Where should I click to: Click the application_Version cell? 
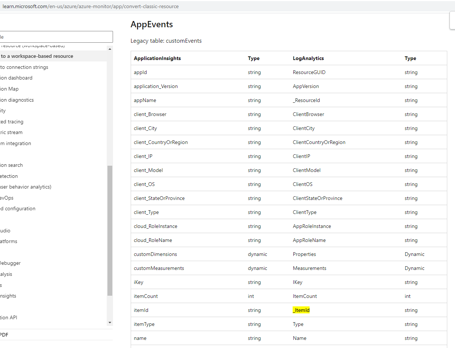156,86
